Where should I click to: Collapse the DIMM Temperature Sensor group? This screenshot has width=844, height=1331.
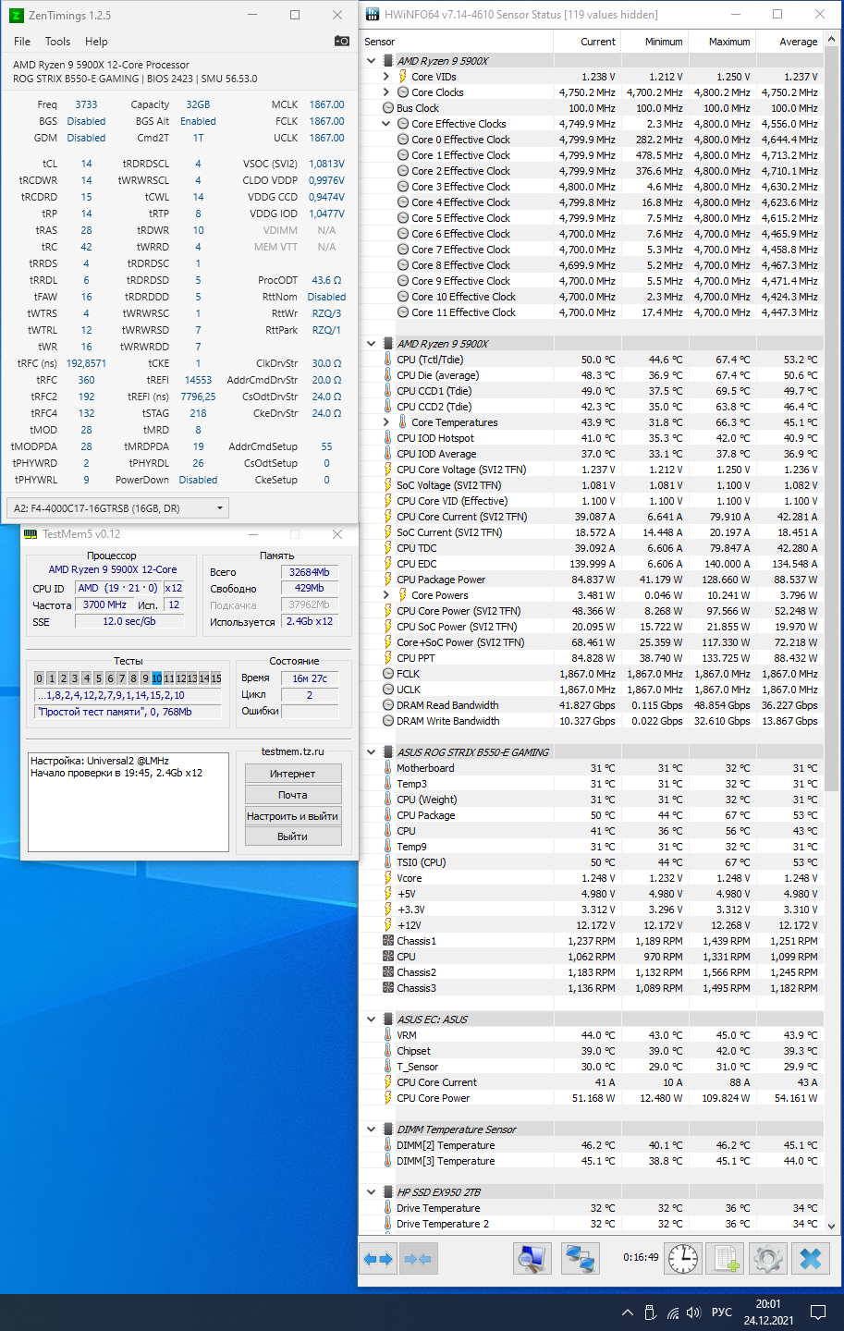click(372, 1130)
